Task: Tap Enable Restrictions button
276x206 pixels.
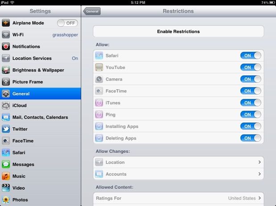Action: point(178,32)
